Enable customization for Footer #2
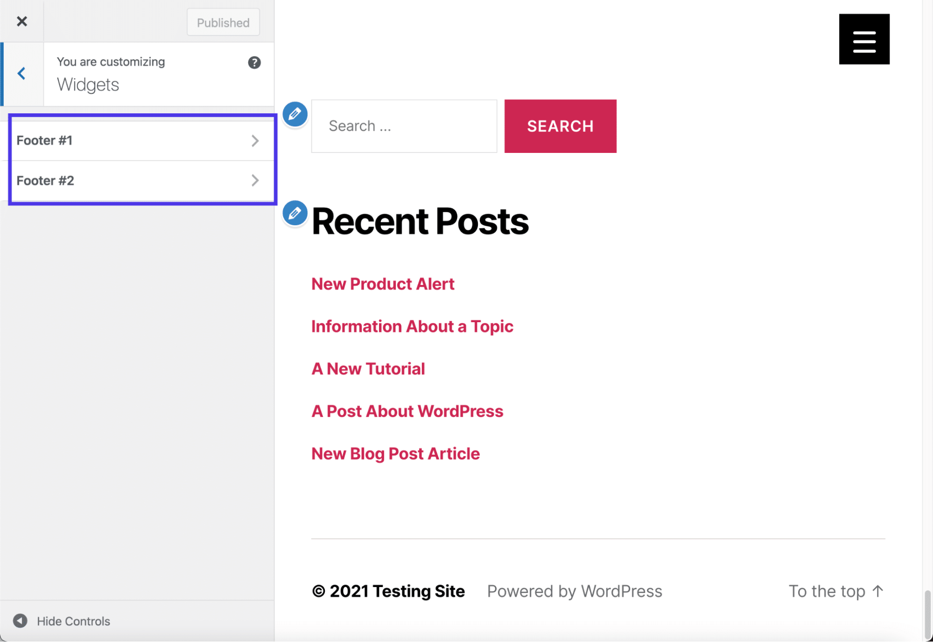The image size is (933, 642). pos(136,180)
